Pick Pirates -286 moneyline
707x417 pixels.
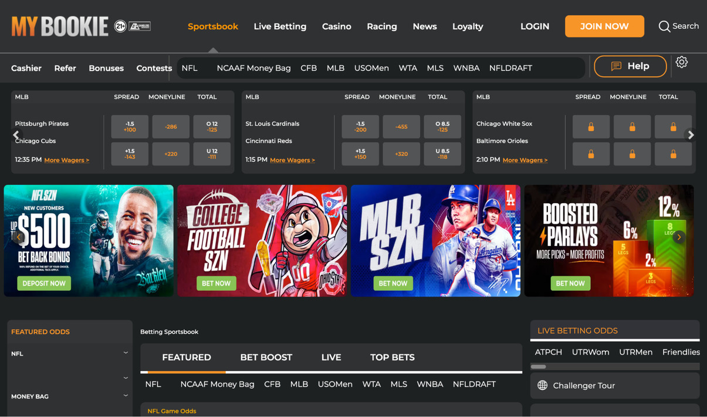pos(171,127)
